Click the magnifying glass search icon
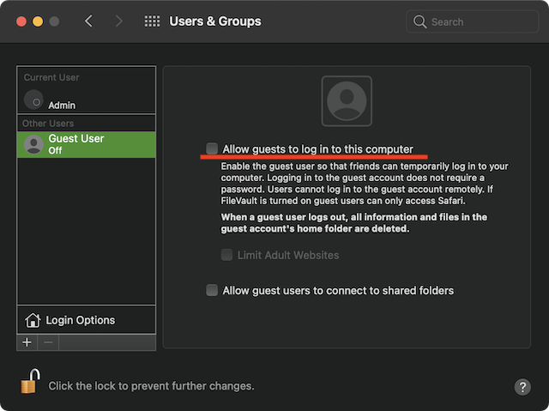Viewport: 549px width, 411px height. 420,22
